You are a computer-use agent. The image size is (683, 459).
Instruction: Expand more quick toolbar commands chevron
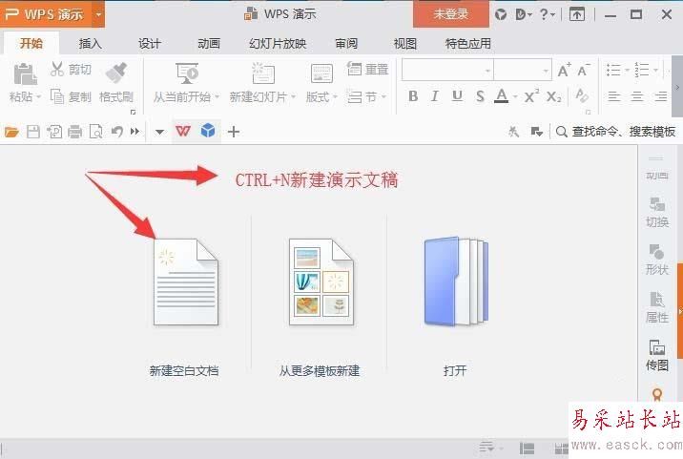135,131
